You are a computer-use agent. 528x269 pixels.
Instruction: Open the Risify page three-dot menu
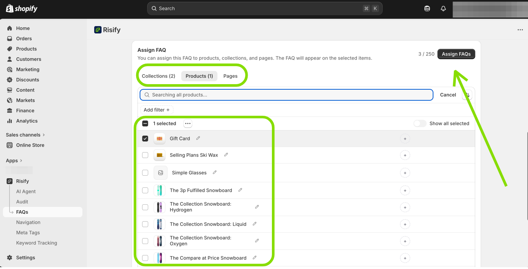(x=520, y=30)
